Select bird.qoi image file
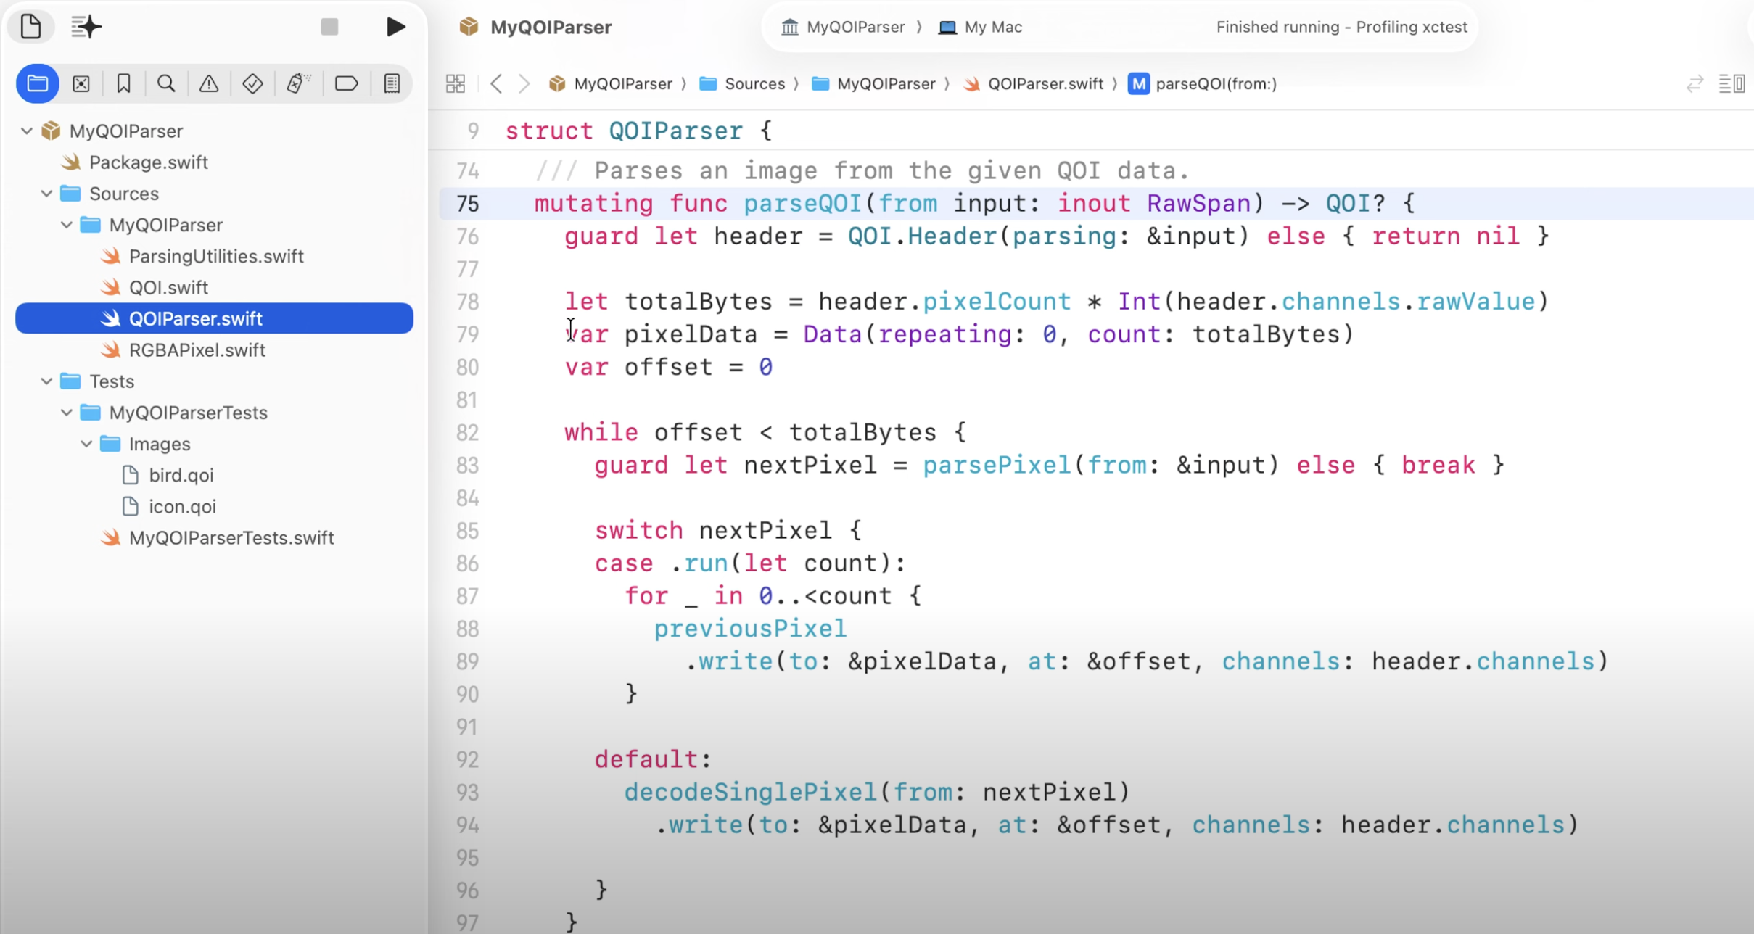Image resolution: width=1754 pixels, height=934 pixels. tap(181, 475)
